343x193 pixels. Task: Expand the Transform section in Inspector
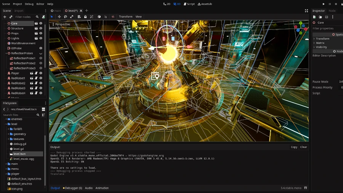tap(322, 39)
